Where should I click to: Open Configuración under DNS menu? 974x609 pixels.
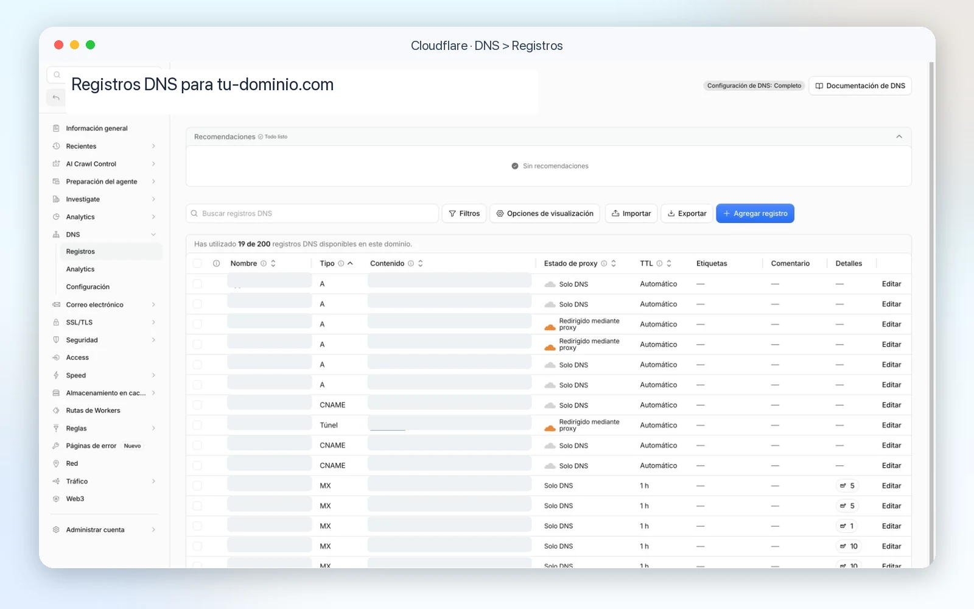click(x=88, y=287)
